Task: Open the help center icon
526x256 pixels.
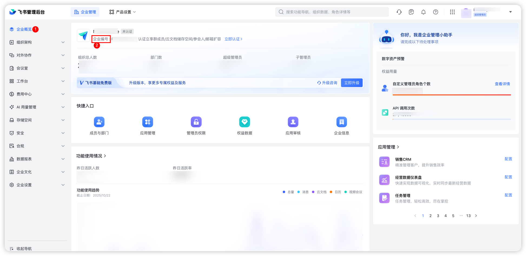Action: [x=435, y=12]
